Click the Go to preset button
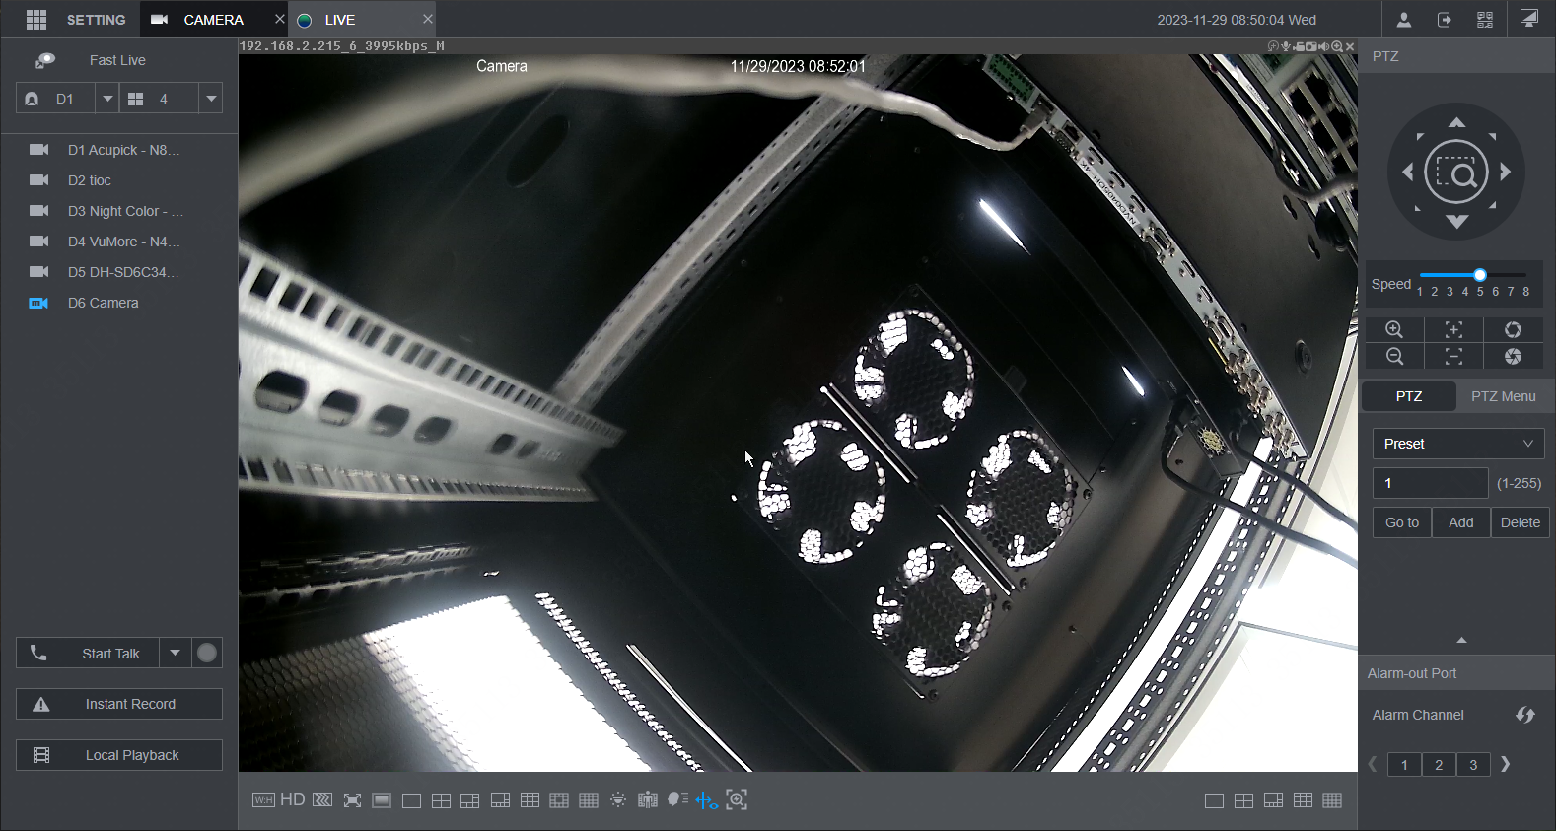This screenshot has height=831, width=1556. 1402,522
